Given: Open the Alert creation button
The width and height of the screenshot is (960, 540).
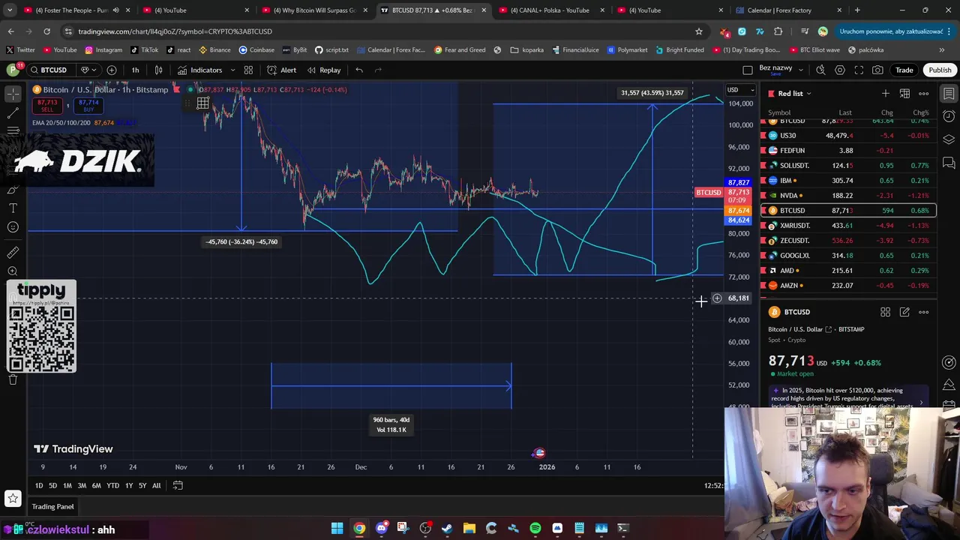Looking at the screenshot, I should (x=281, y=70).
